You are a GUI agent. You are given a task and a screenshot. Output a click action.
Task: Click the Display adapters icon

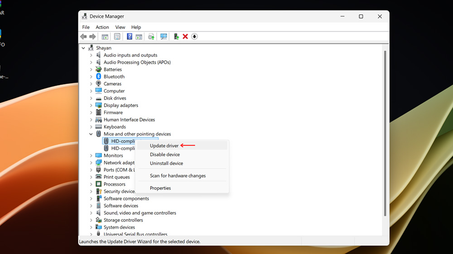pos(98,105)
